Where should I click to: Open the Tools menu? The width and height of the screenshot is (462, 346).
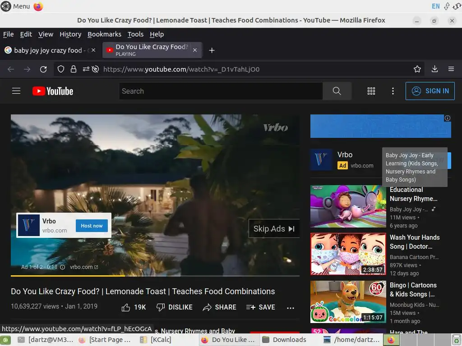pos(135,34)
